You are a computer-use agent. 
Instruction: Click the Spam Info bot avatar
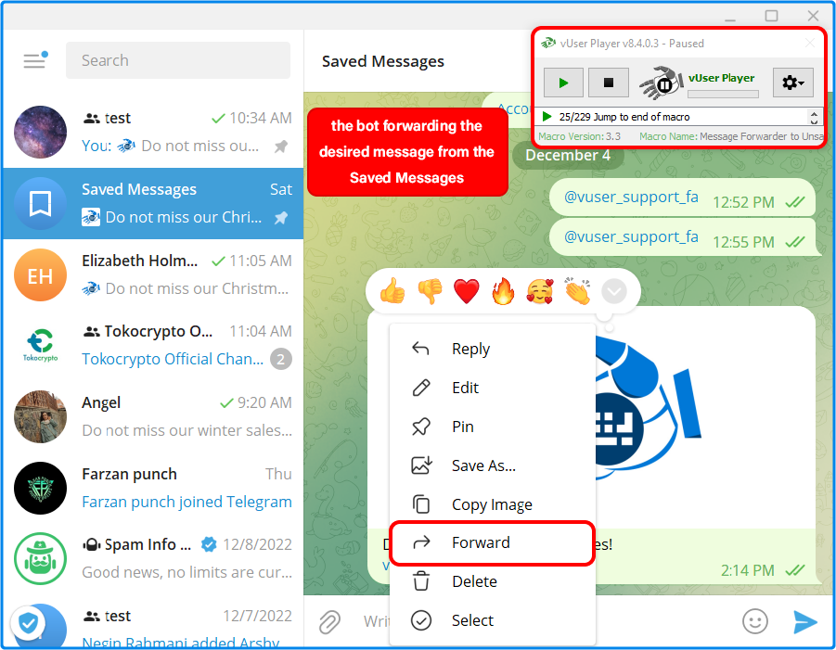click(41, 559)
